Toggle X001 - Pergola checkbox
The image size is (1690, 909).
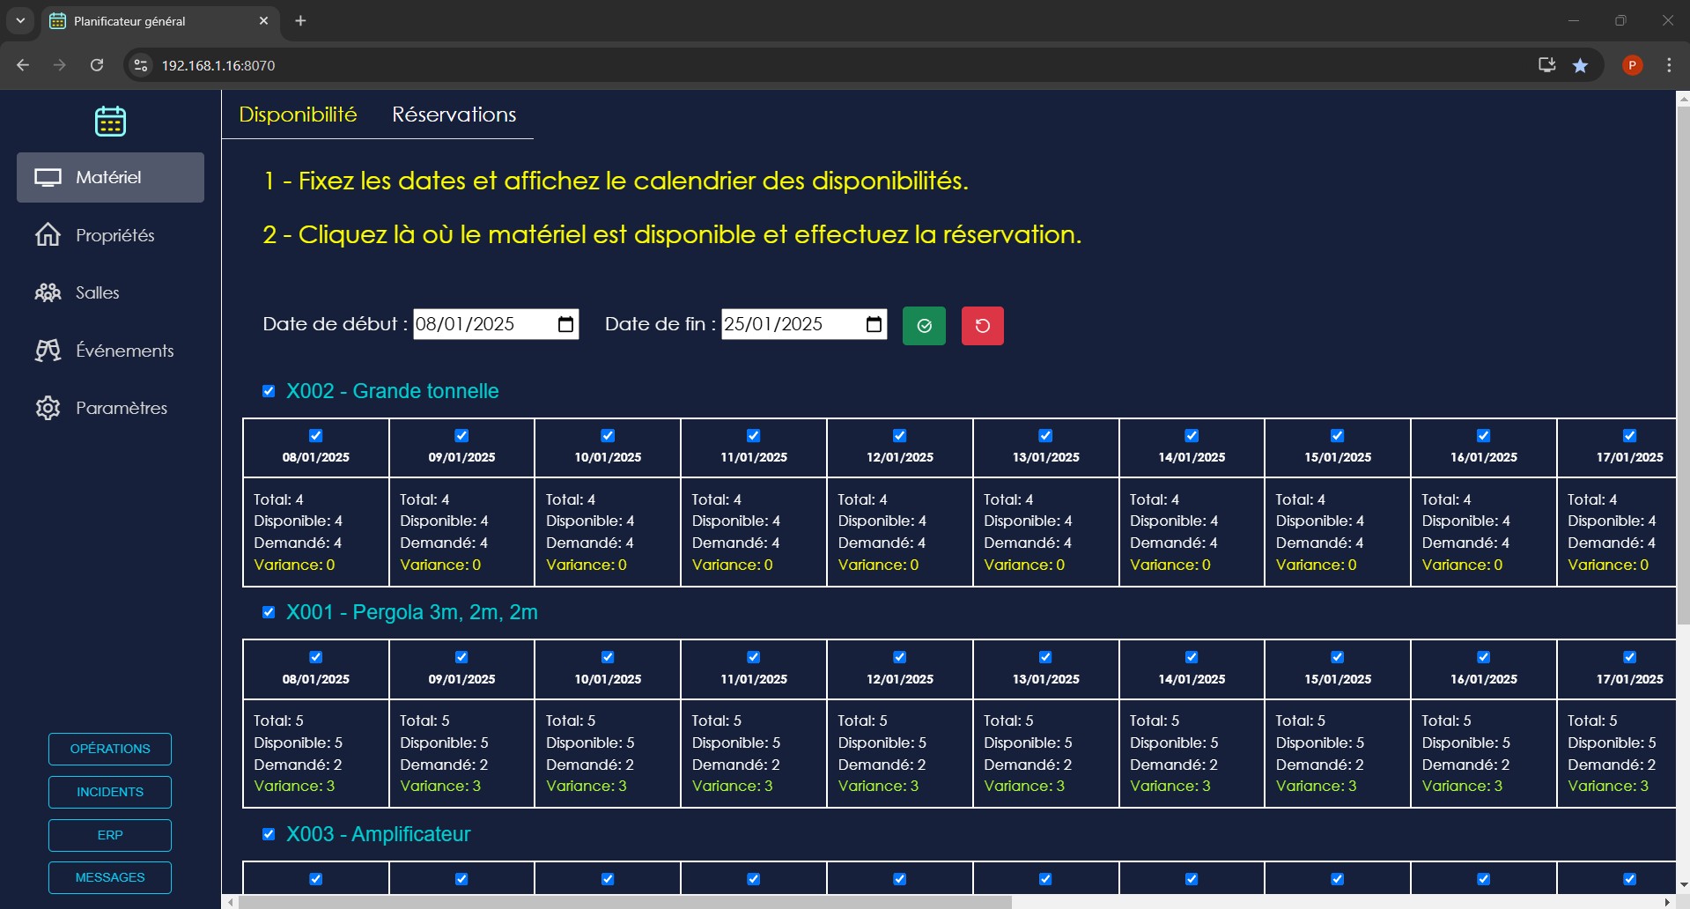(x=269, y=612)
